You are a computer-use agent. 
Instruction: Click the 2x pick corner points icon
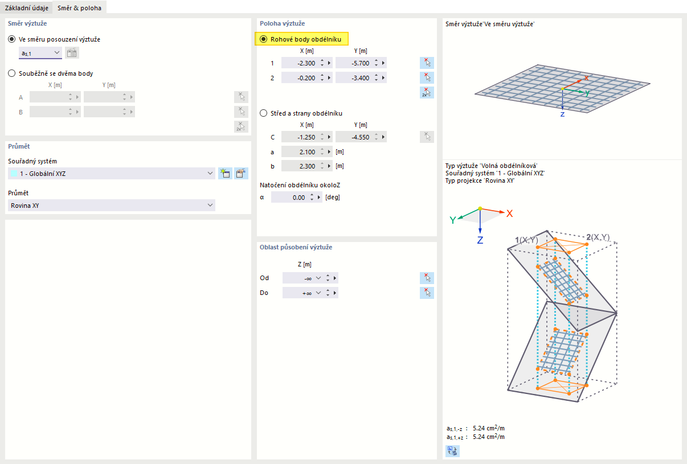[x=427, y=93]
